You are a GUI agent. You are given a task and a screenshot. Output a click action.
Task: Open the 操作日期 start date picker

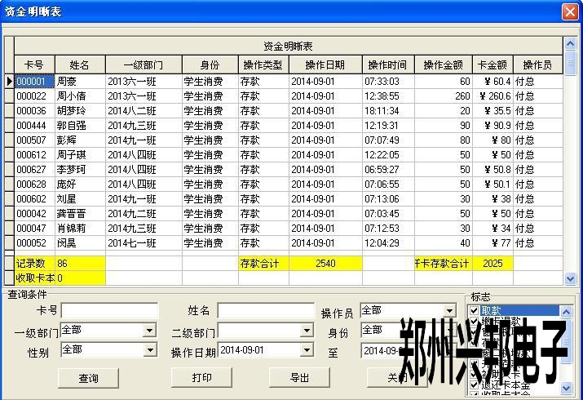pyautogui.click(x=307, y=350)
